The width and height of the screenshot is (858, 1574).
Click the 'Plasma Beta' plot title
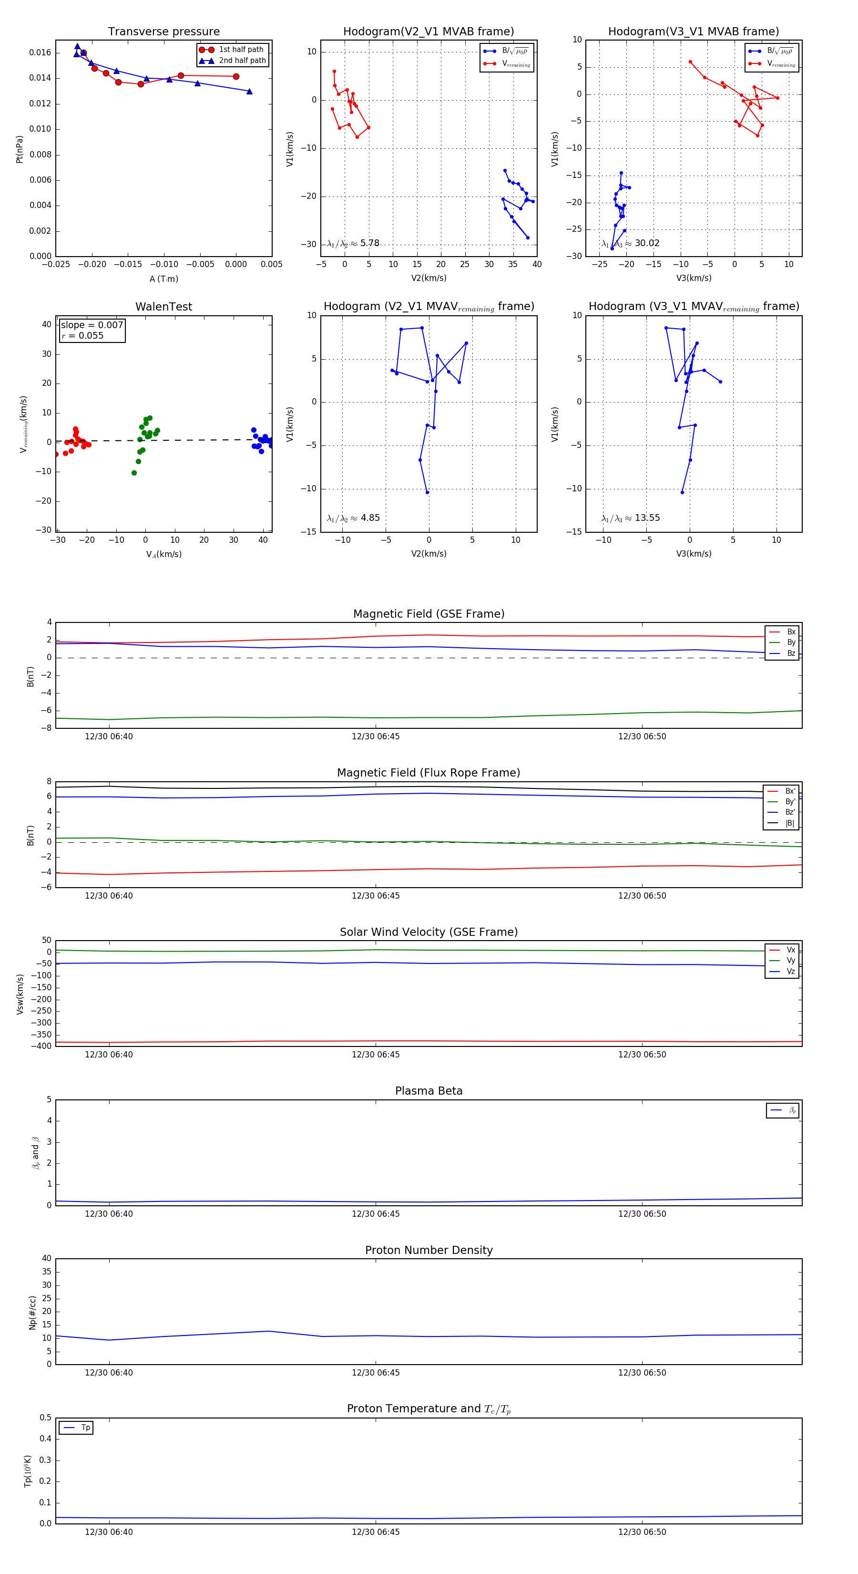(429, 1091)
